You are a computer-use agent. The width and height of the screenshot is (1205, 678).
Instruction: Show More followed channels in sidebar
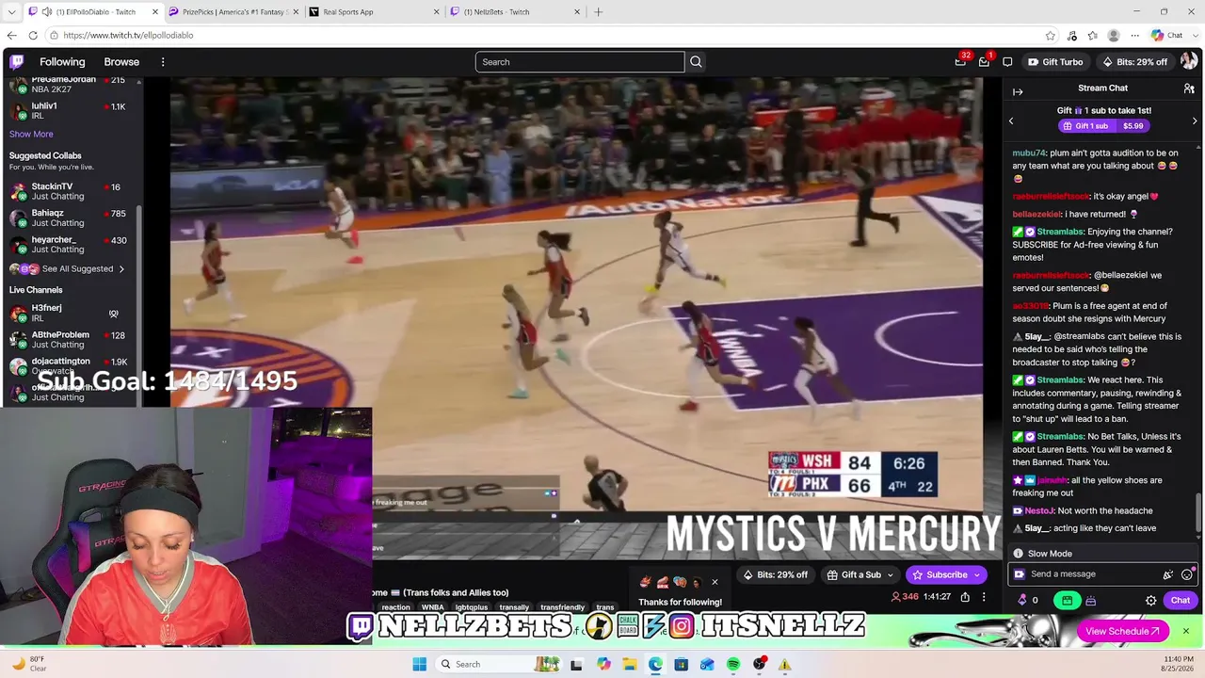click(31, 135)
